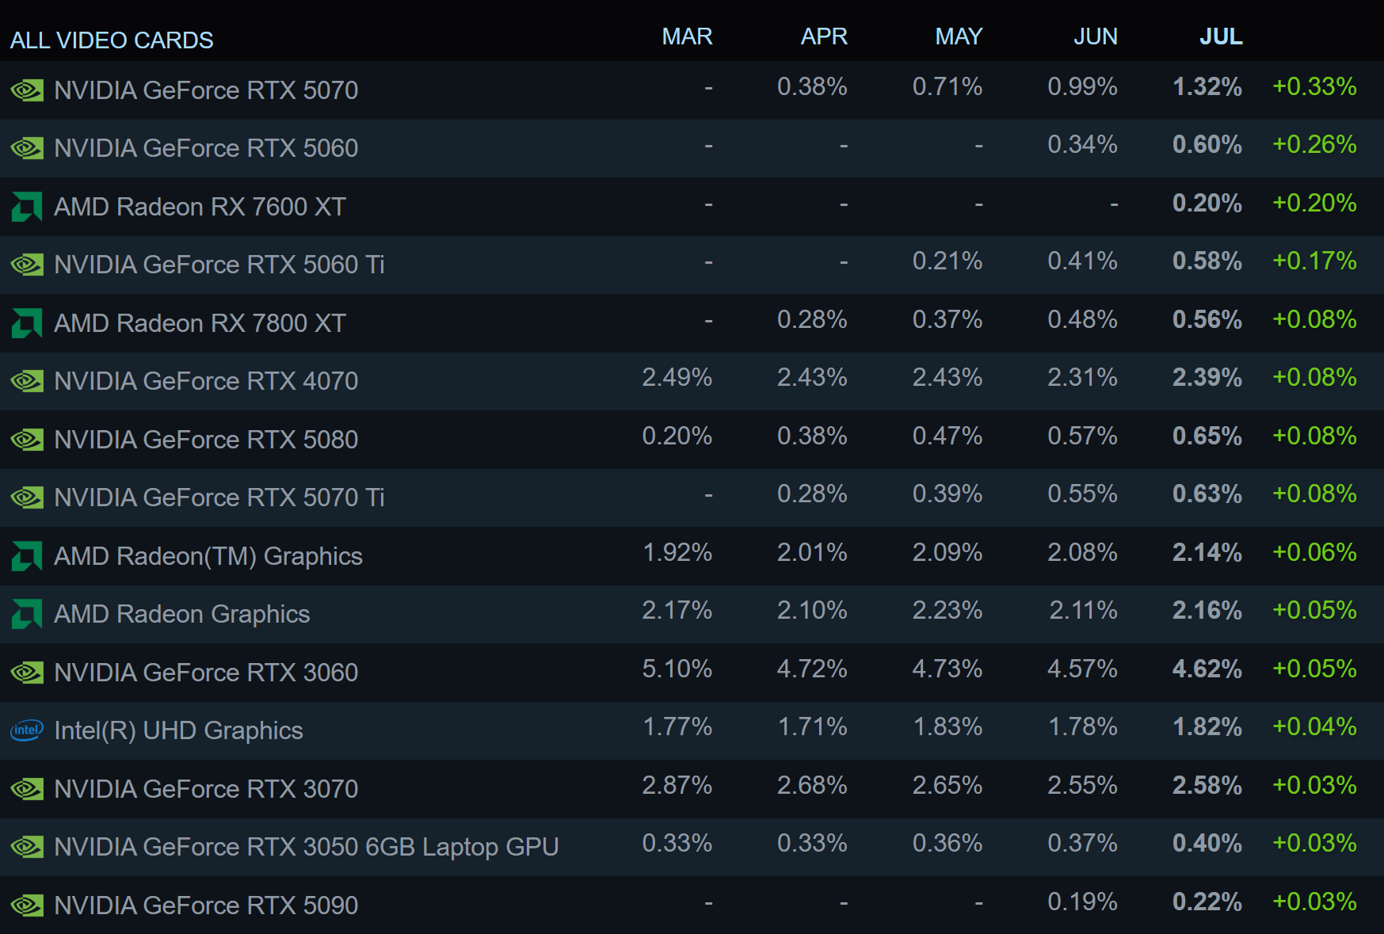Click the ALL VIDEO CARDS heading
1384x934 pixels.
click(x=112, y=40)
